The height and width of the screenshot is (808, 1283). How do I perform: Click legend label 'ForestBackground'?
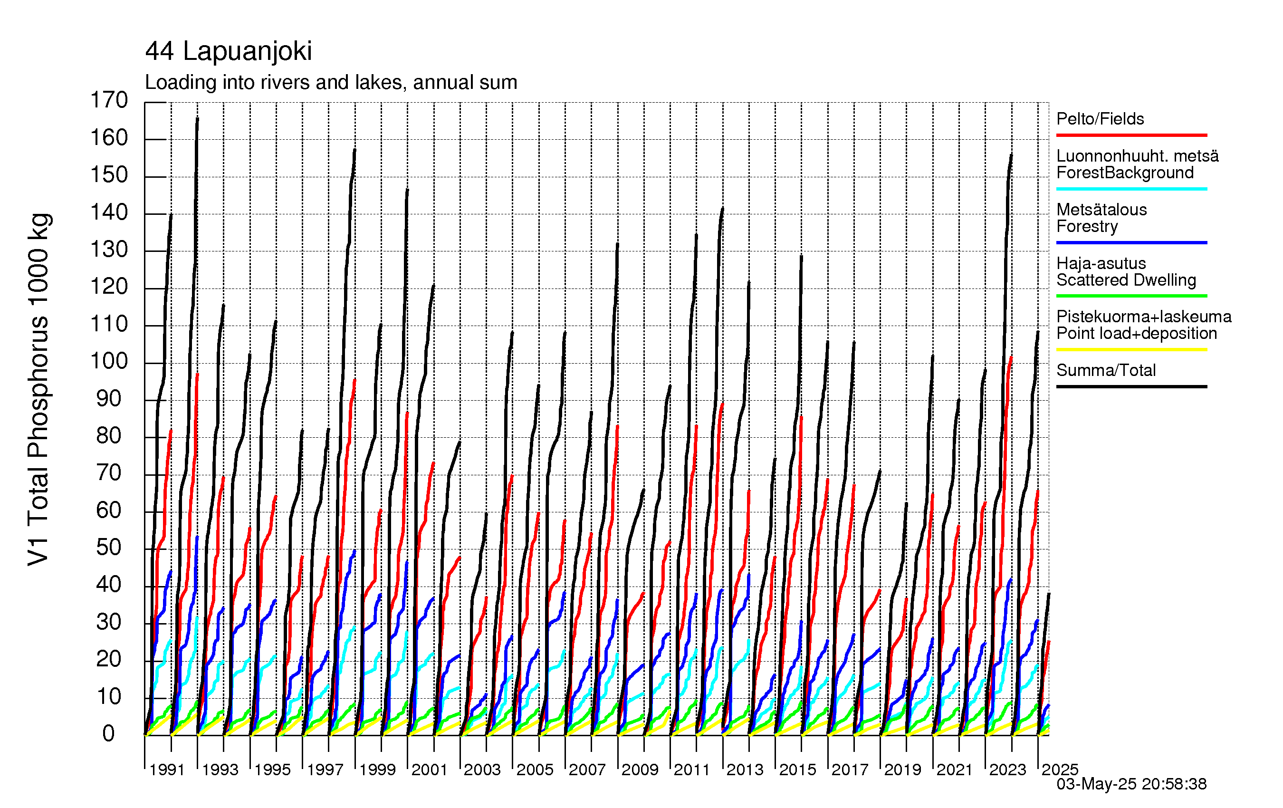[1125, 173]
